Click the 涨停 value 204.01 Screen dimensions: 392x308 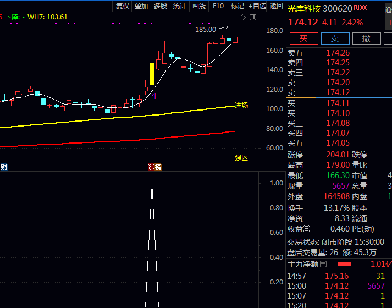(x=338, y=155)
